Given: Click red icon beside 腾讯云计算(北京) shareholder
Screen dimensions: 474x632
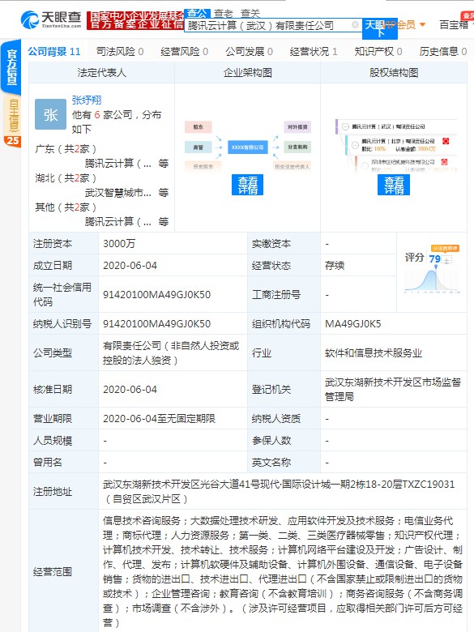Looking at the screenshot, I should 446,141.
